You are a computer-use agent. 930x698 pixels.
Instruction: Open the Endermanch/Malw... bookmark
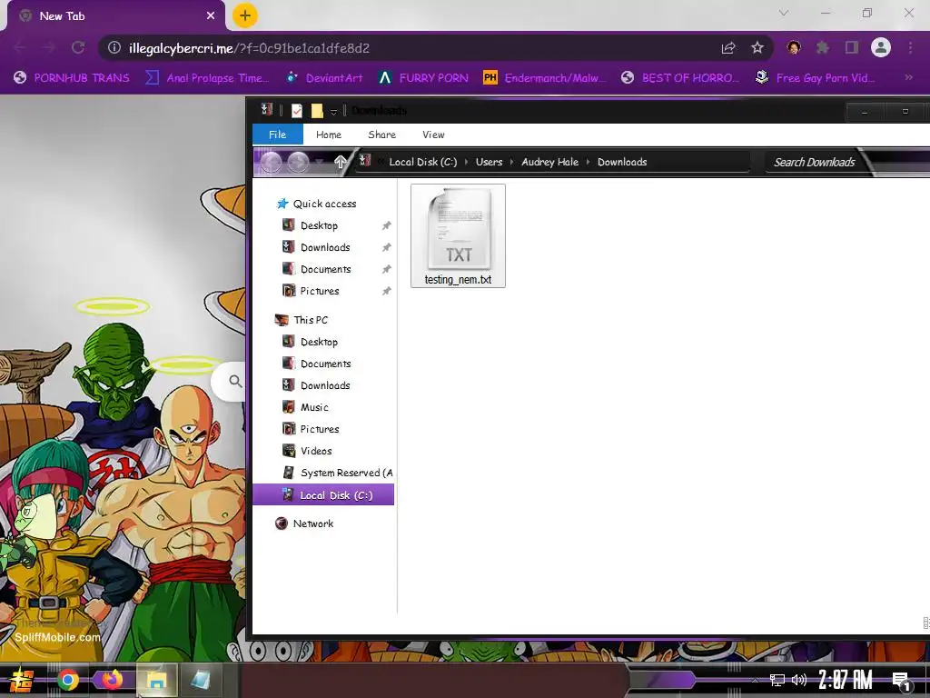[545, 78]
